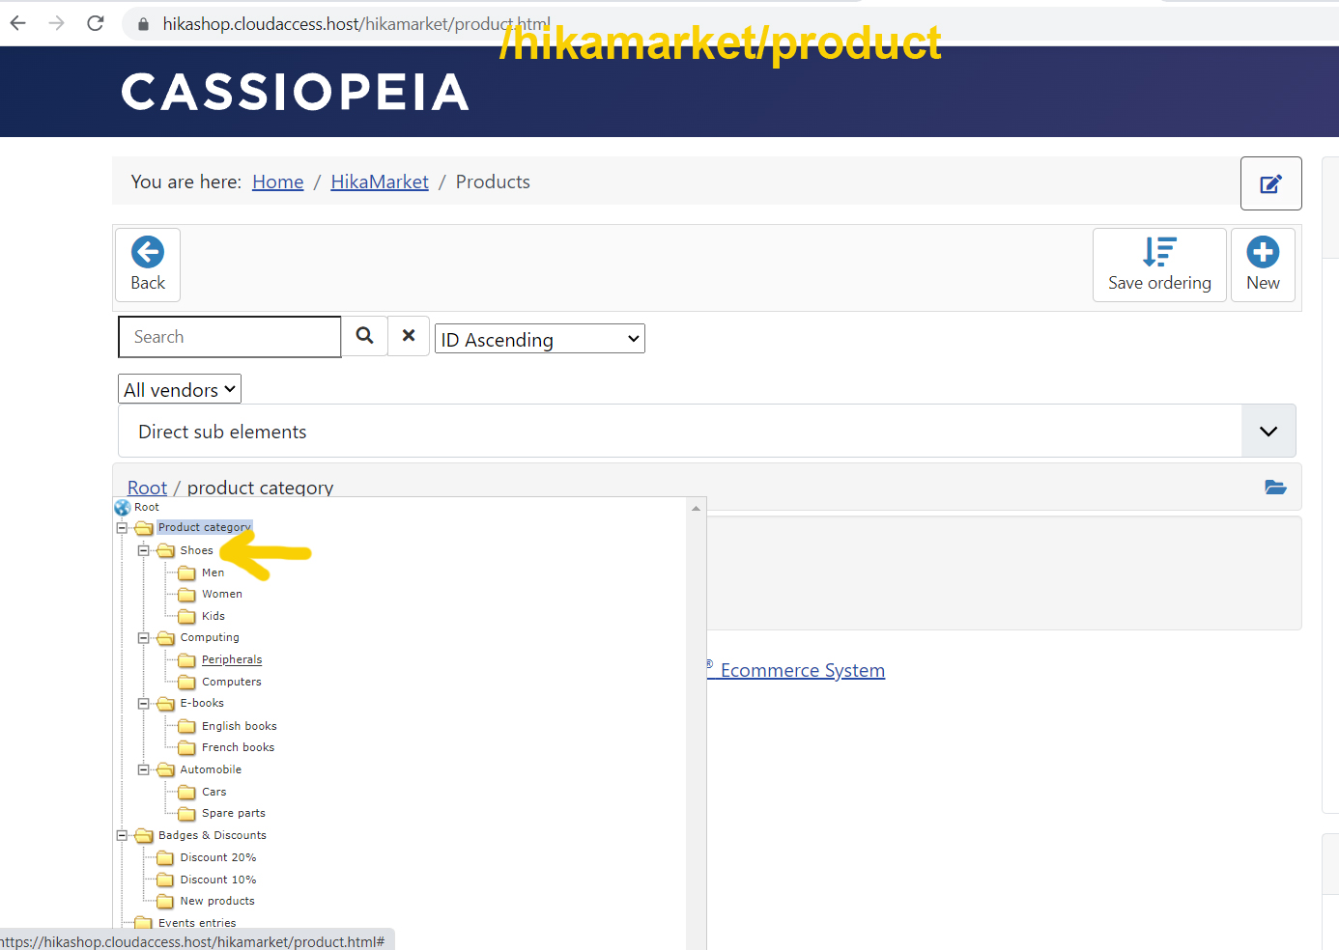Click the Computing folder icon
Viewport: 1339px width, 950px height.
pos(166,638)
